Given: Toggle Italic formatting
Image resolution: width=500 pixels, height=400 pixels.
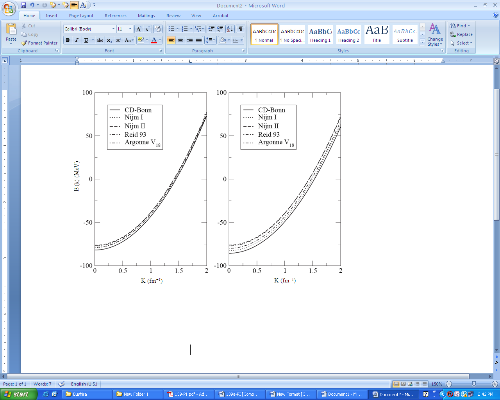Looking at the screenshot, I should click(x=77, y=40).
